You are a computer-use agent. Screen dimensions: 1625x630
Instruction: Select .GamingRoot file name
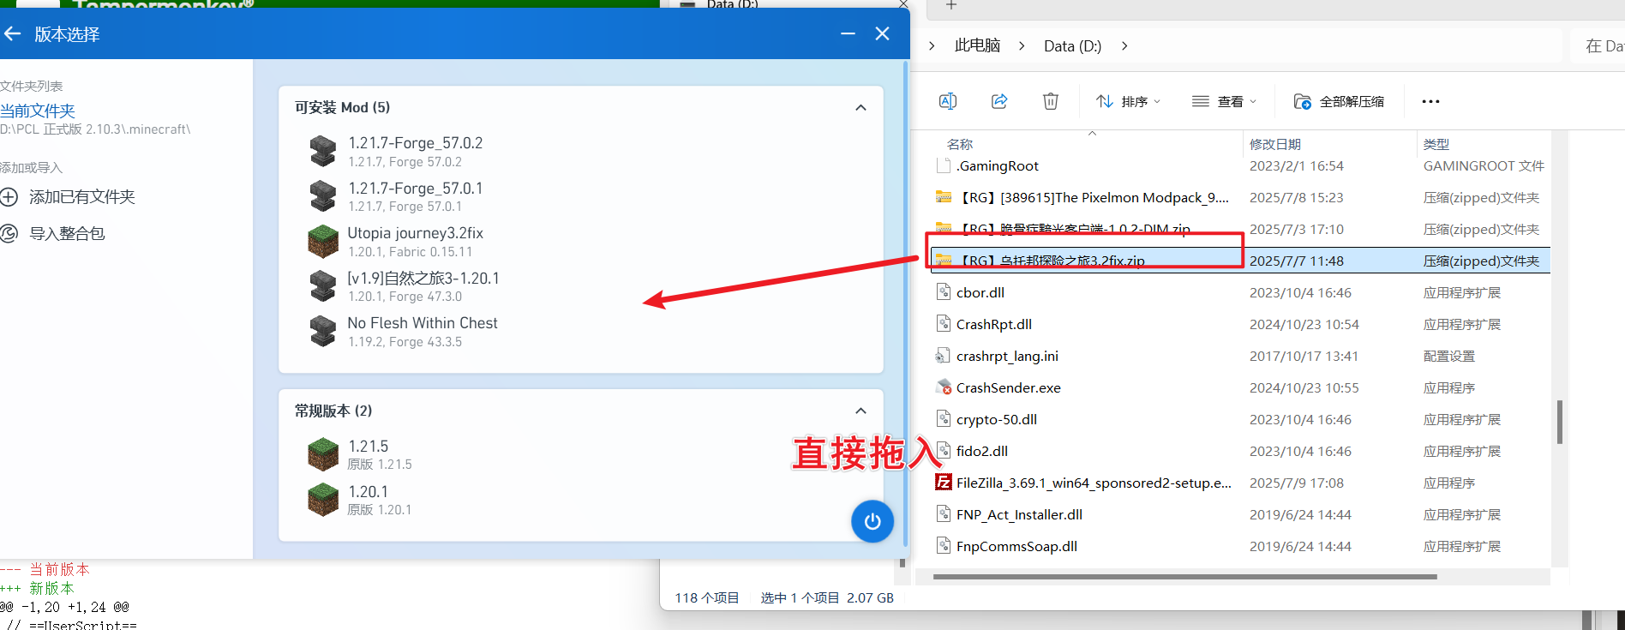pyautogui.click(x=998, y=166)
